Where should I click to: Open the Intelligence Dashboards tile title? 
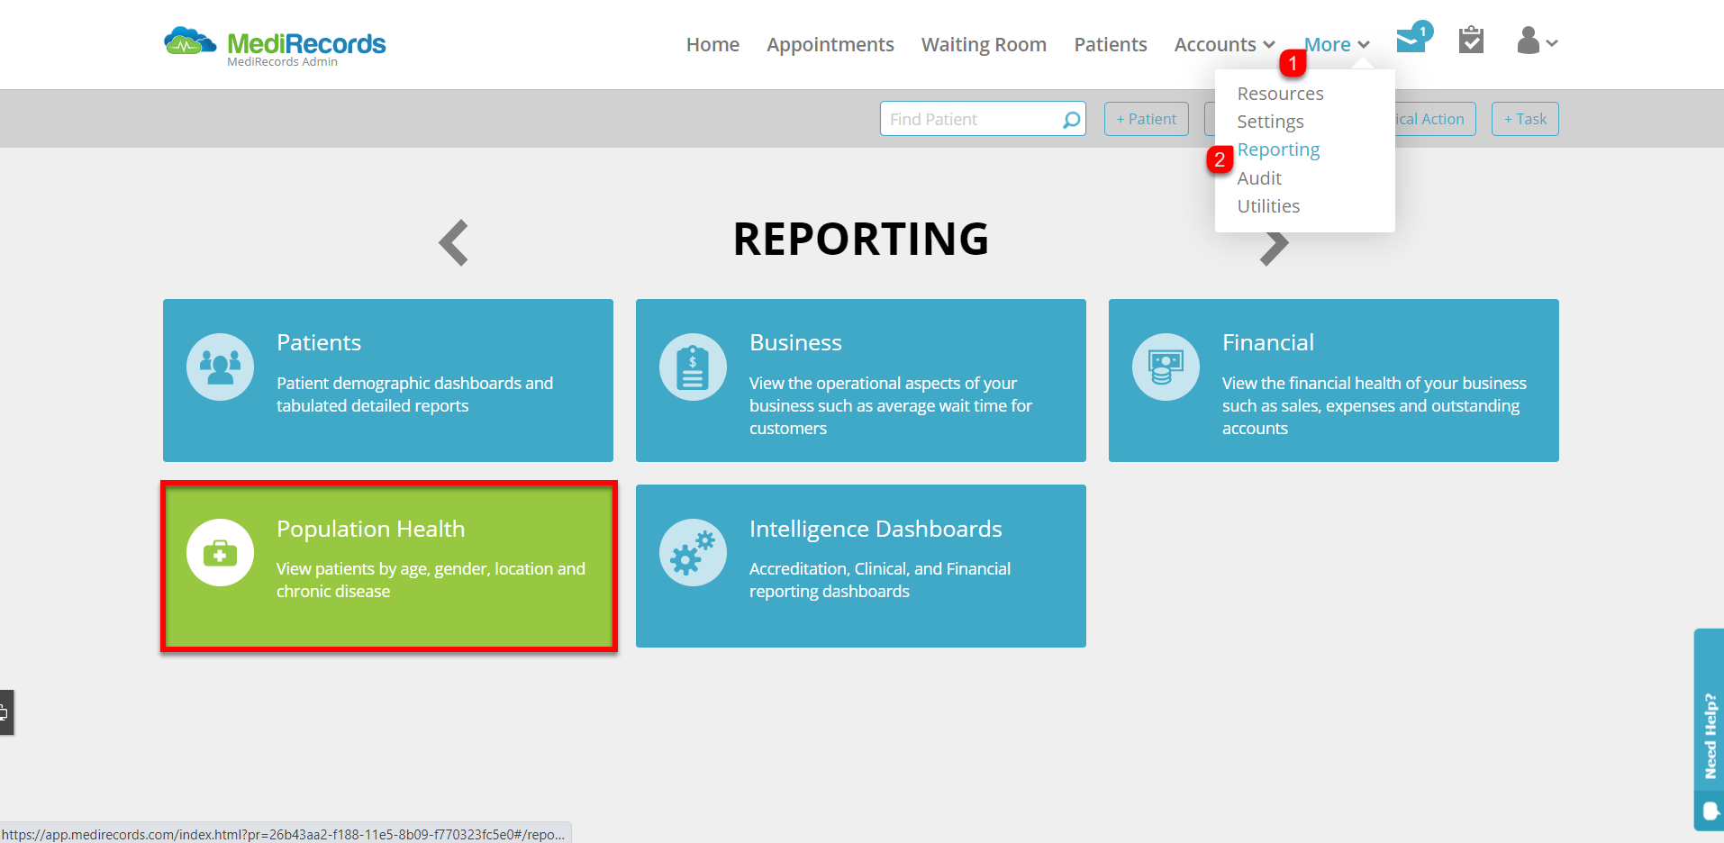[876, 529]
